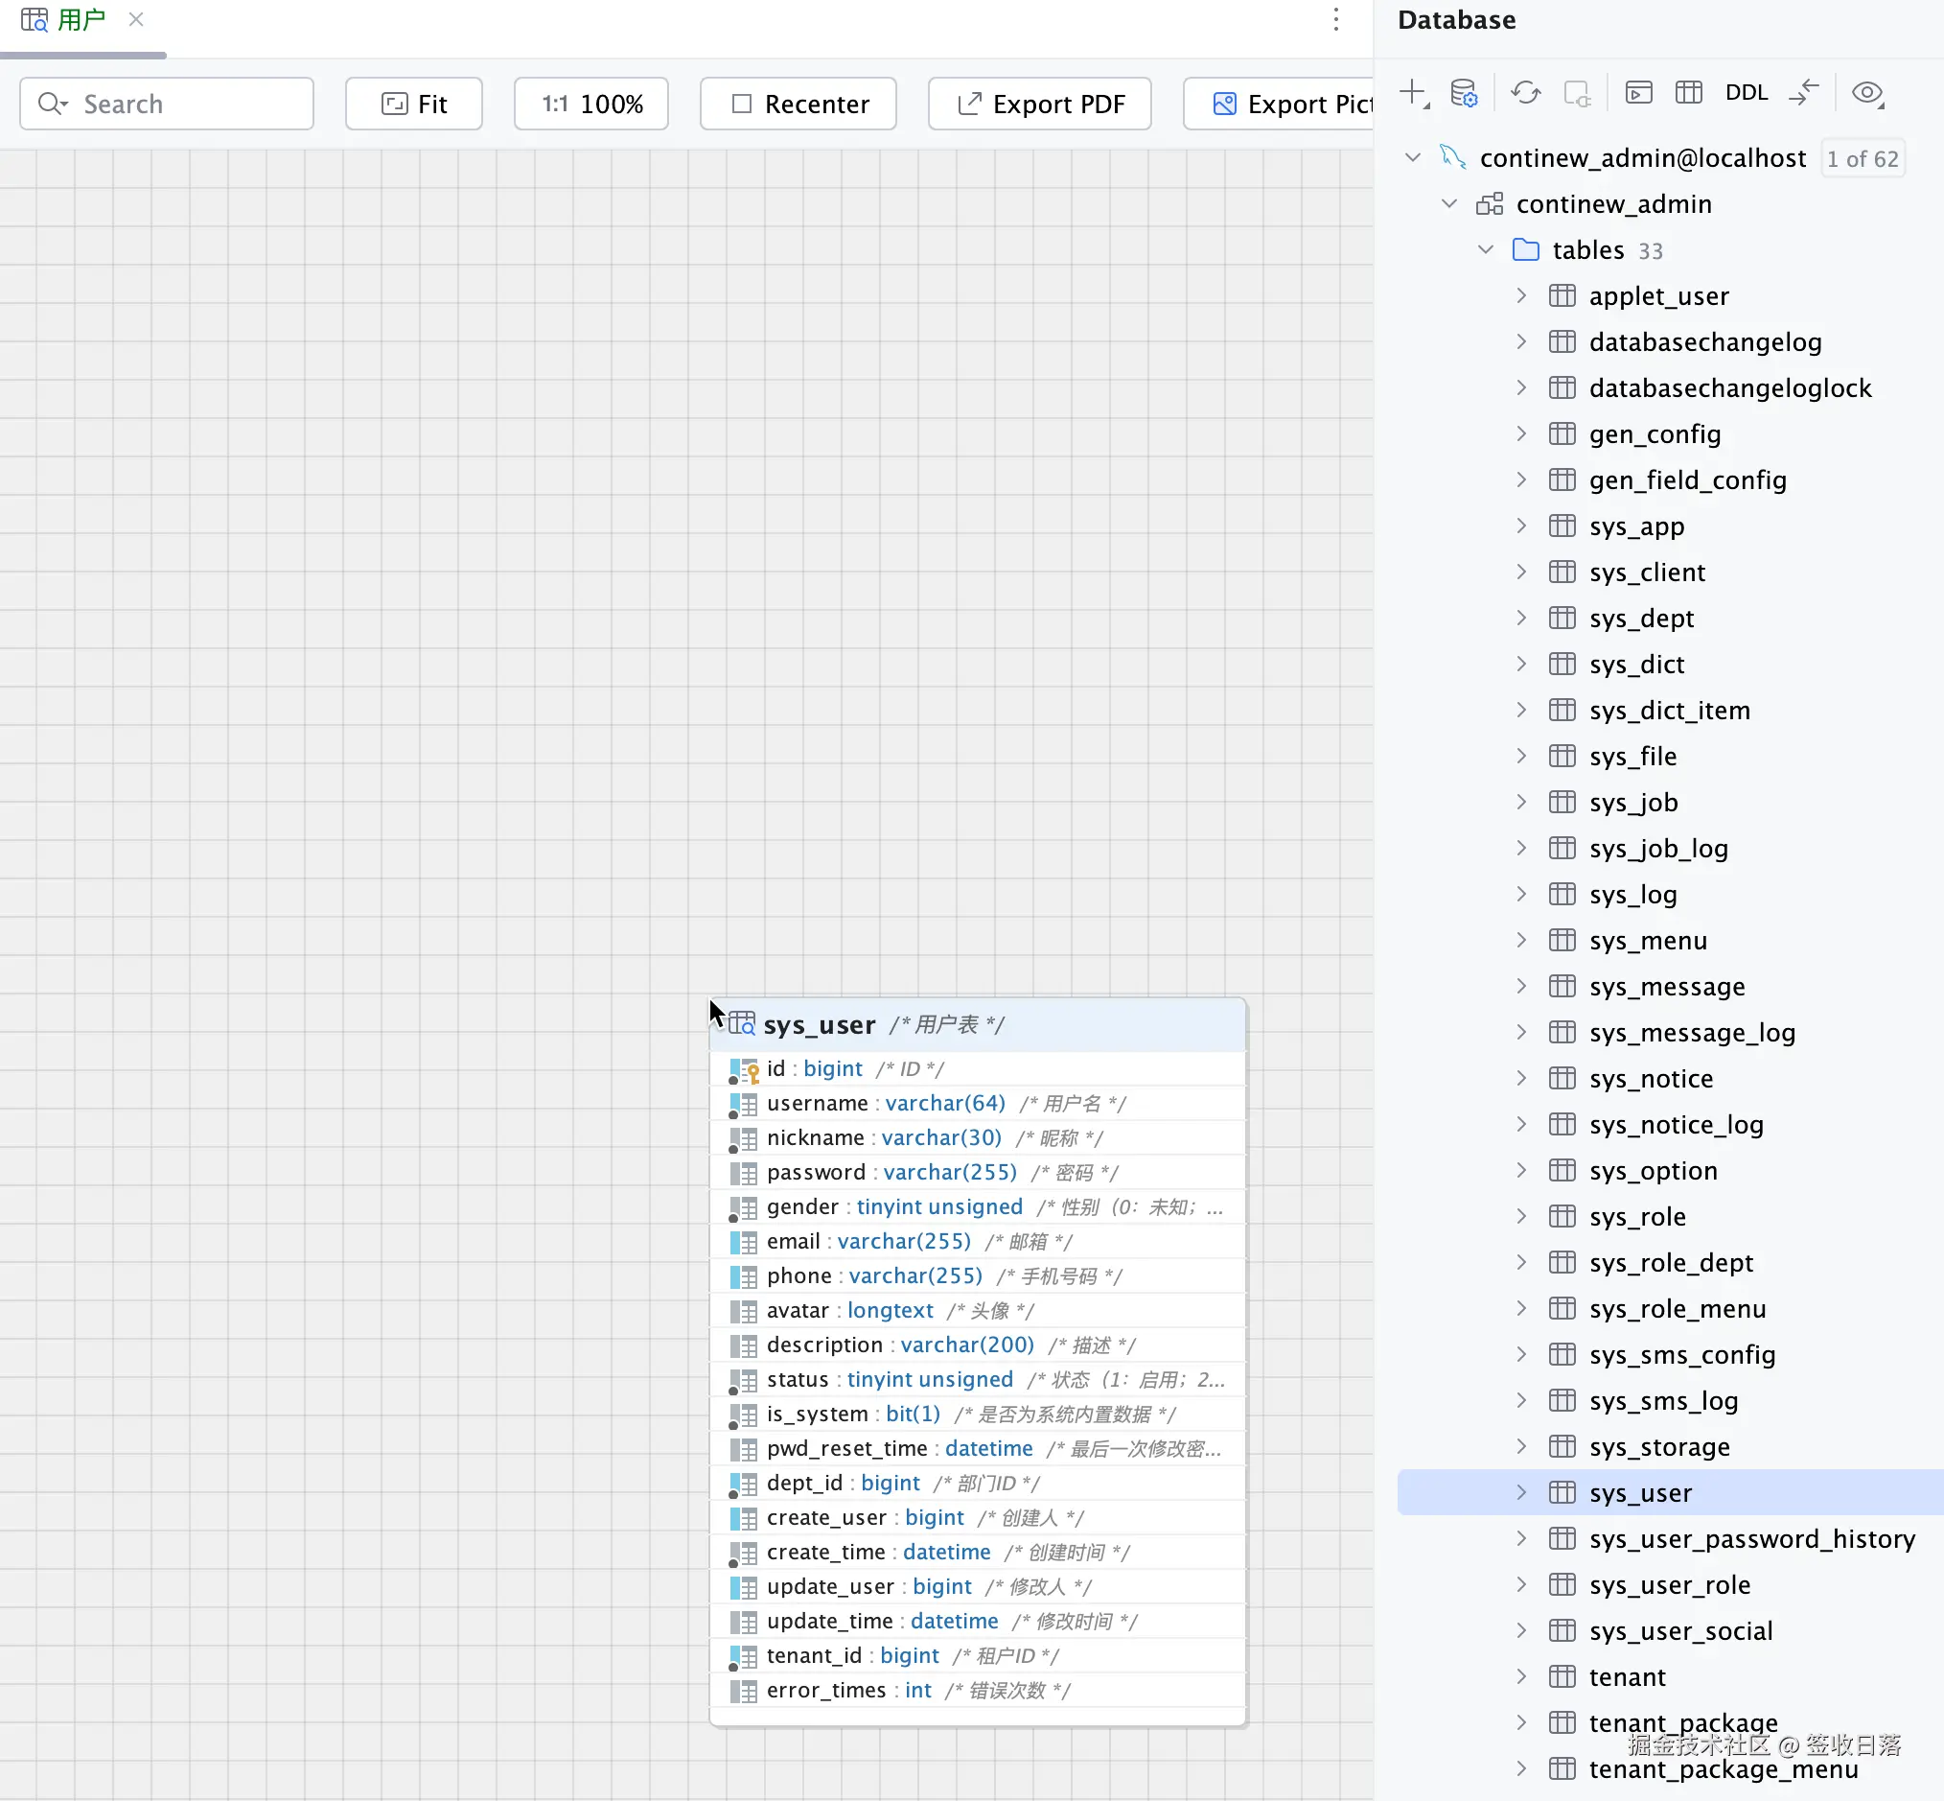
Task: Select the password column row
Action: coord(978,1173)
